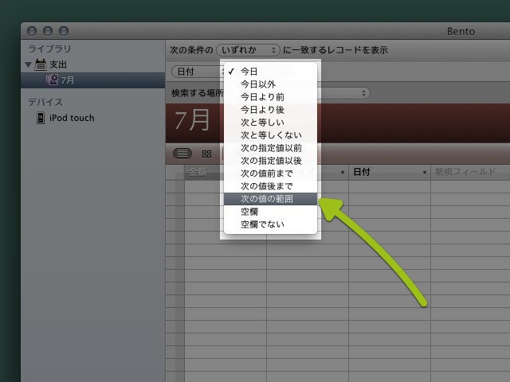Select 今日より前 menu option

270,97
